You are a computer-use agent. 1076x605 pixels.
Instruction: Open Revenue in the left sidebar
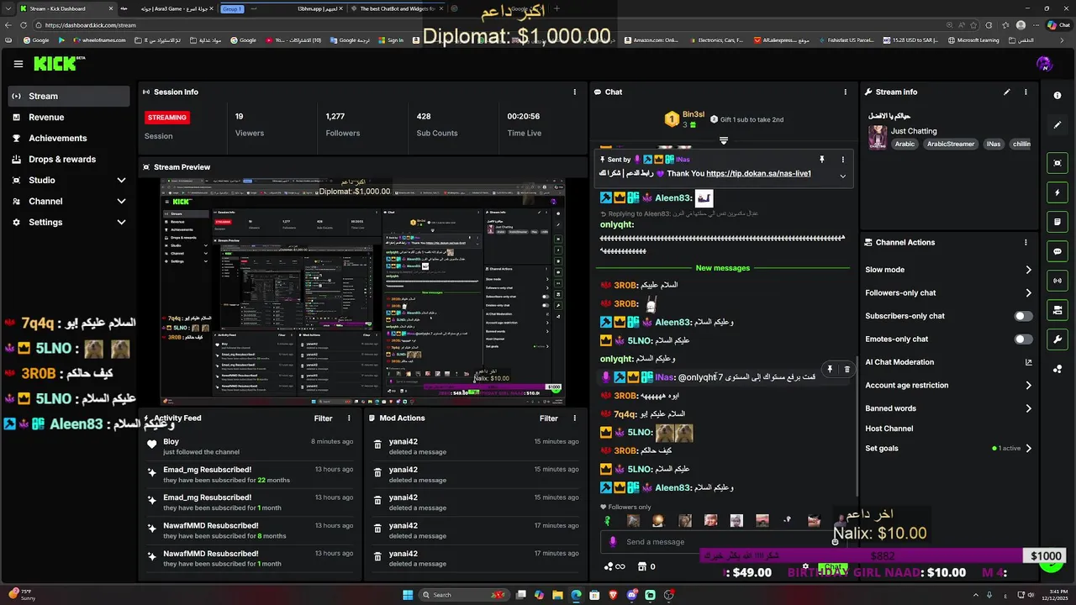pyautogui.click(x=69, y=118)
